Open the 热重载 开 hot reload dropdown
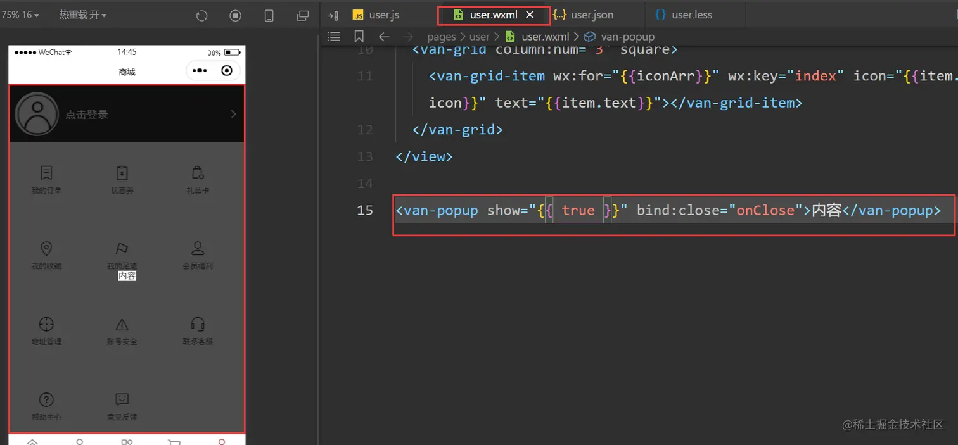The image size is (958, 445). [83, 15]
